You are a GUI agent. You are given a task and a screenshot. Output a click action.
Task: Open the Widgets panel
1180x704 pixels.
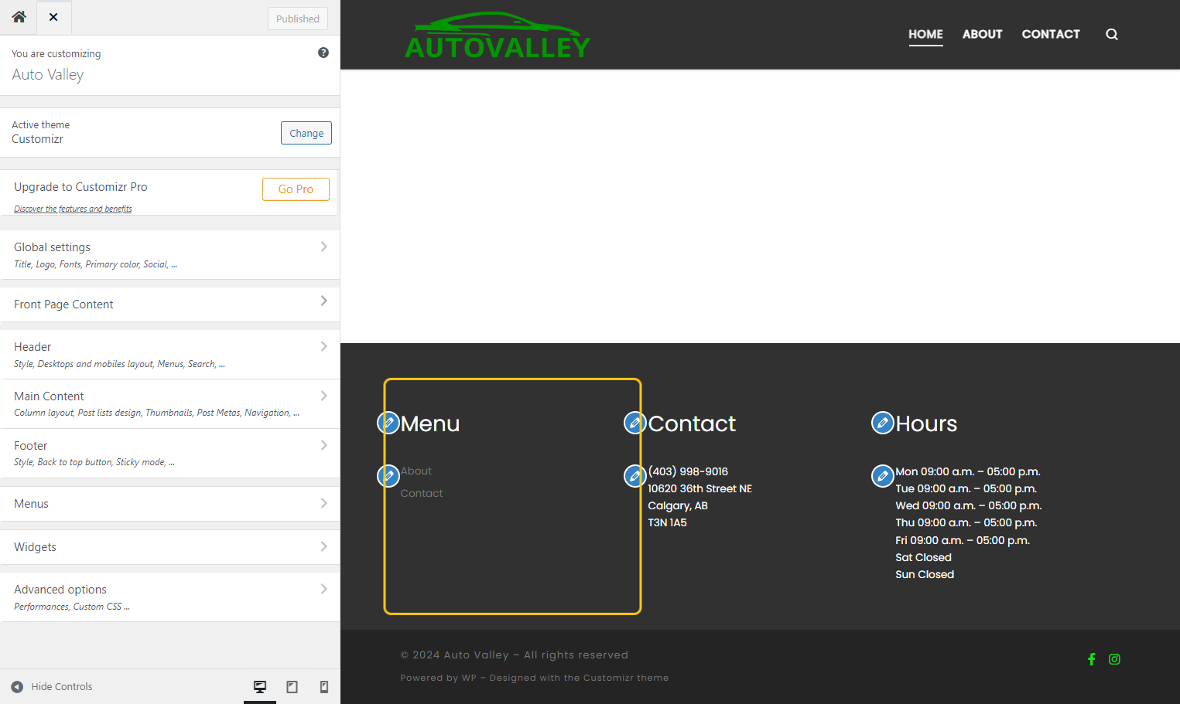(x=169, y=547)
